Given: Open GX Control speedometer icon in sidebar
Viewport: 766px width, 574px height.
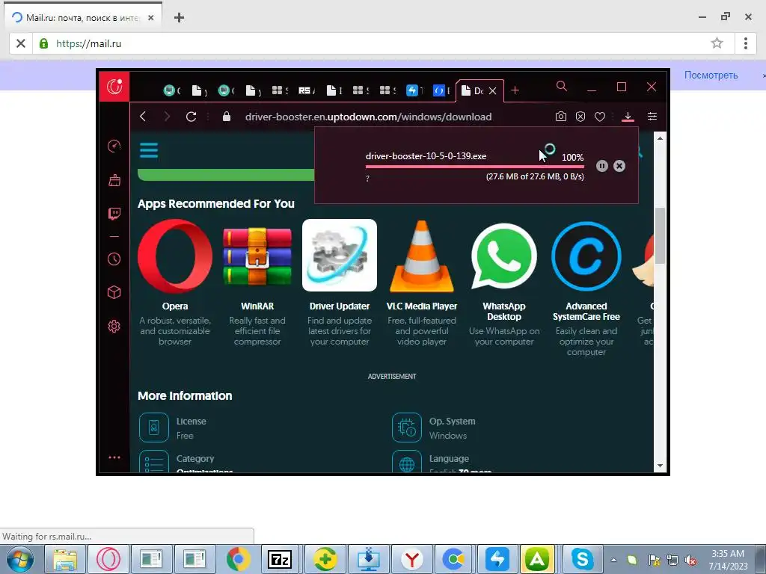Looking at the screenshot, I should coord(114,146).
